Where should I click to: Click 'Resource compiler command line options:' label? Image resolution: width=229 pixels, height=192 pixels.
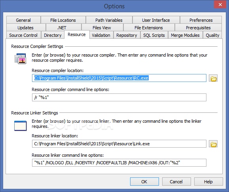tap(70, 89)
